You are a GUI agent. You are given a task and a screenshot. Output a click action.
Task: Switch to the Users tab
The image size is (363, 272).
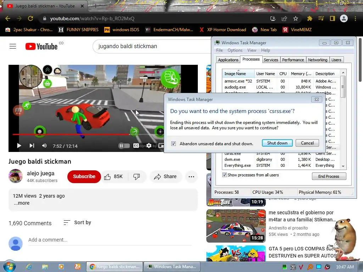coord(336,59)
